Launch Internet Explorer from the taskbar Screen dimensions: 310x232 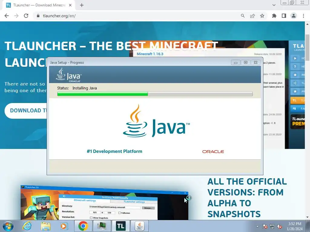click(27, 226)
